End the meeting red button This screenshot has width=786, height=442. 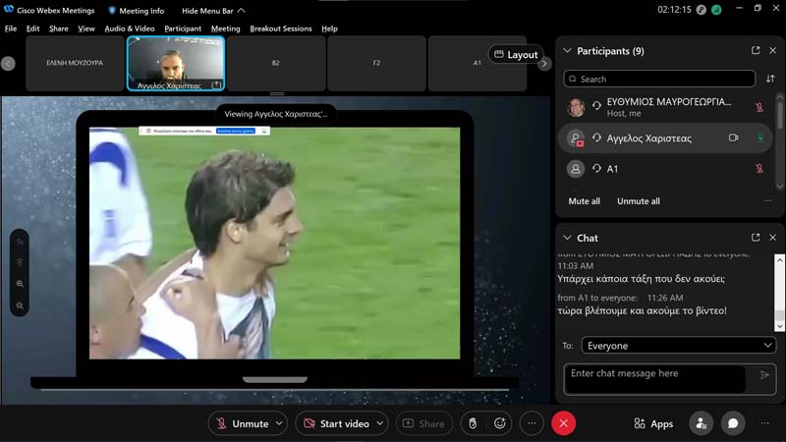(563, 423)
